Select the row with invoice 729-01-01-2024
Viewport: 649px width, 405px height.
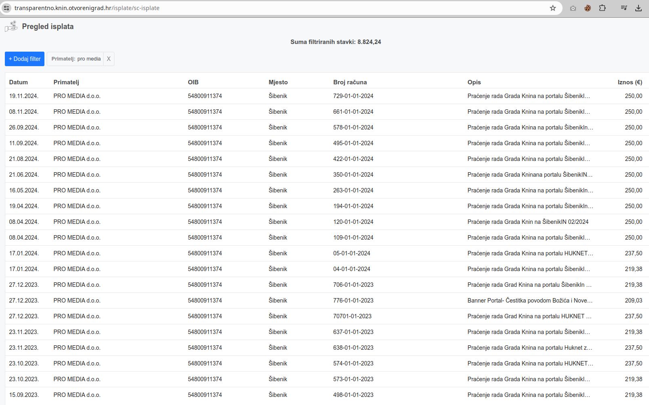click(353, 96)
